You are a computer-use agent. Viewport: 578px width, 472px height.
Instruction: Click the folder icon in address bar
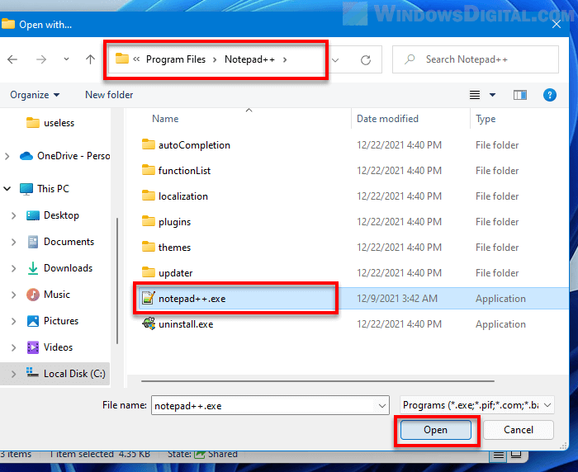click(122, 59)
